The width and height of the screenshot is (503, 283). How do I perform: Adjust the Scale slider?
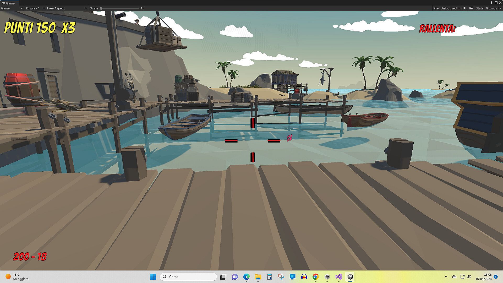[x=101, y=8]
